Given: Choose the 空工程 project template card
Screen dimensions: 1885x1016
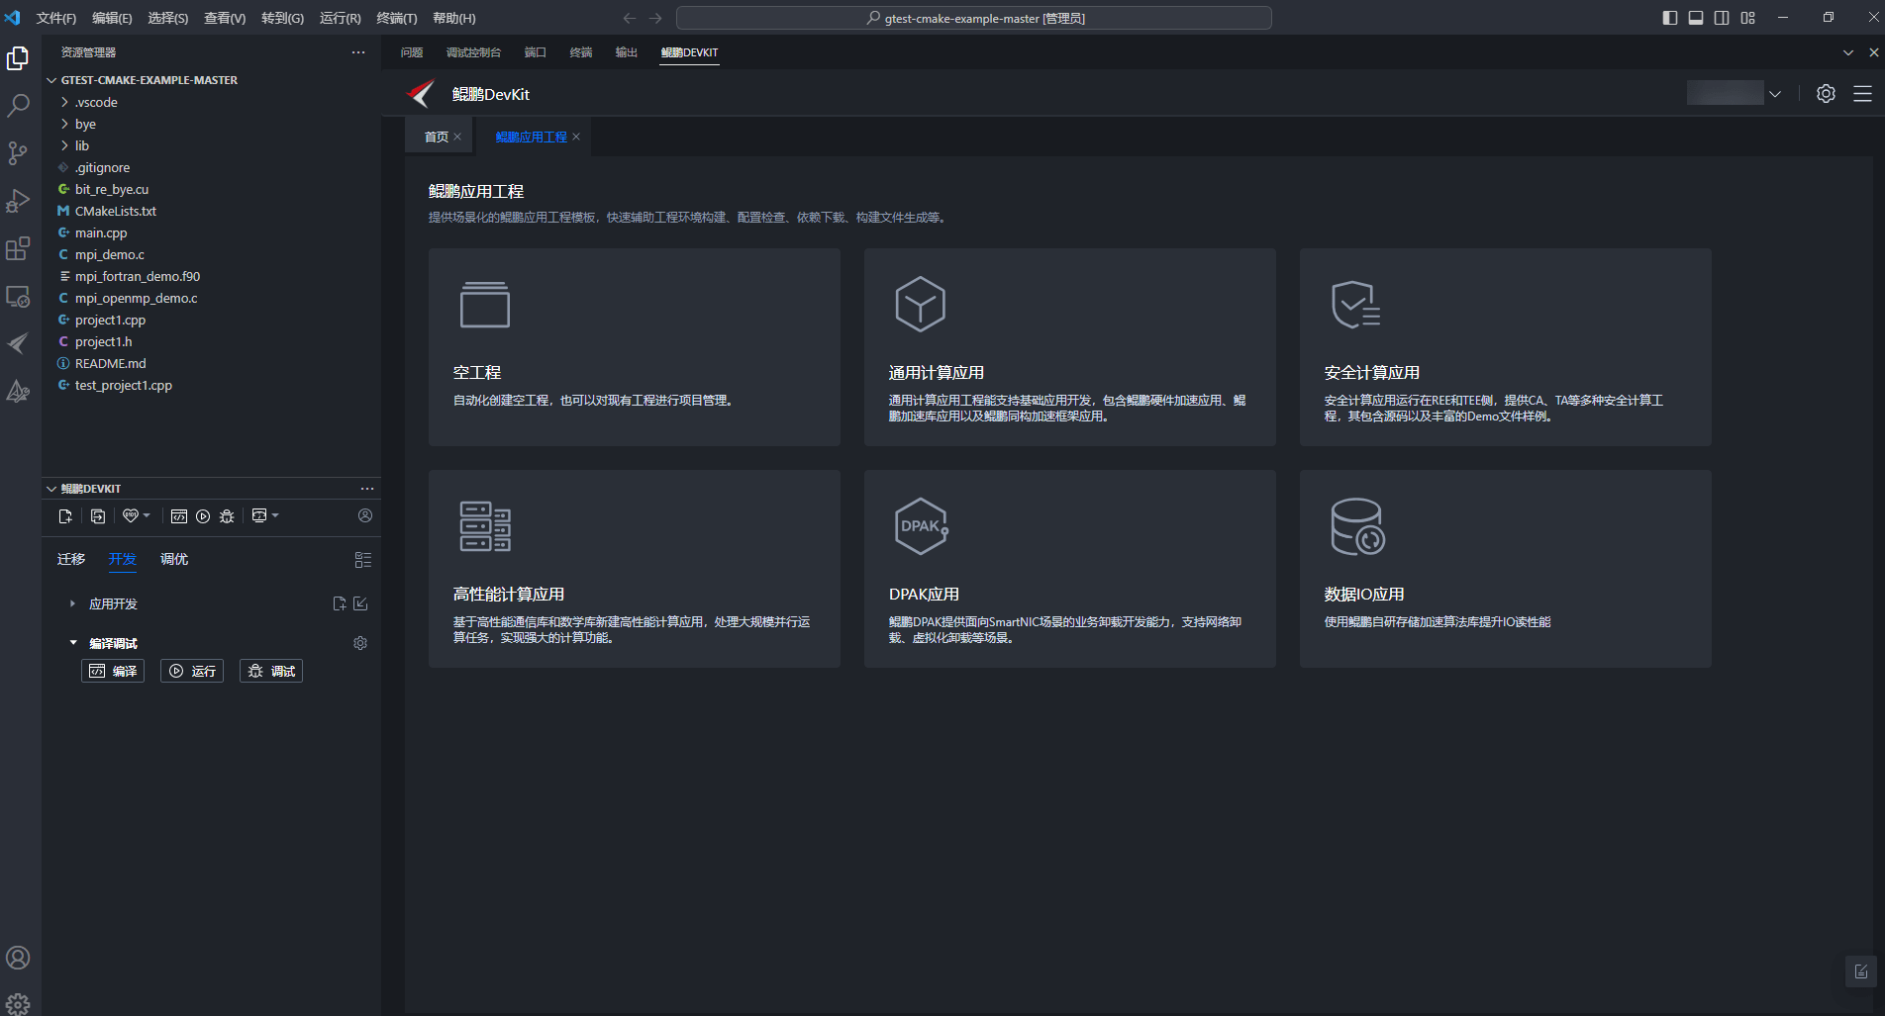Looking at the screenshot, I should (x=635, y=347).
